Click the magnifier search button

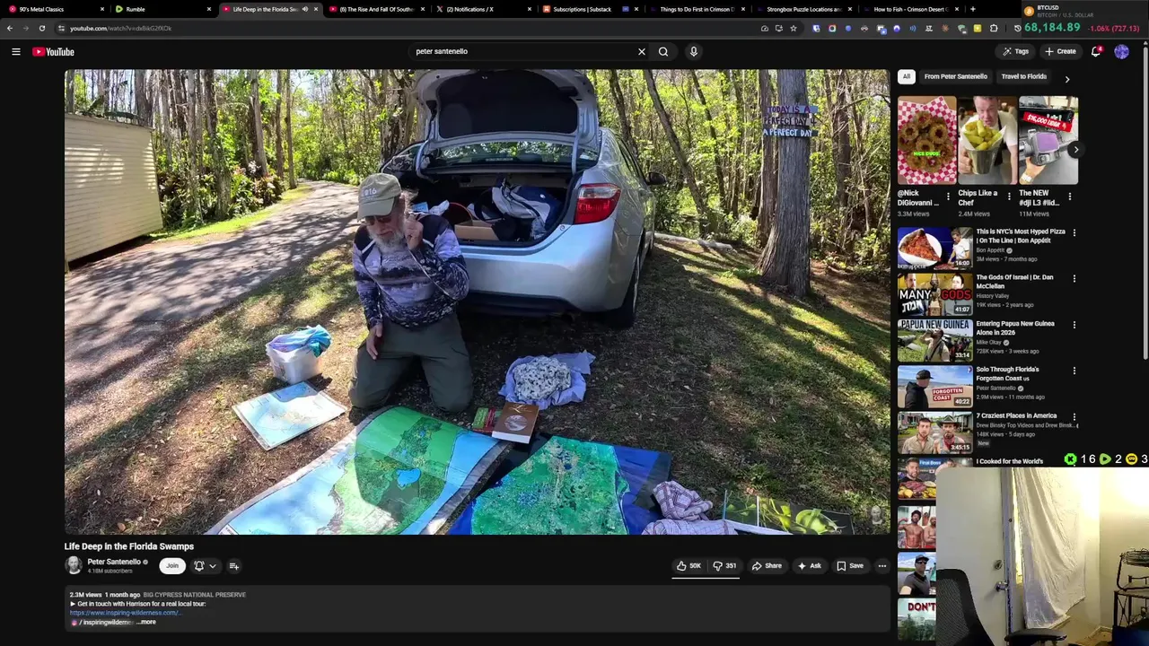[x=663, y=51]
